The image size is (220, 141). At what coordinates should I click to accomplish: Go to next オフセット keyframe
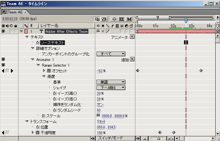[x=12, y=71]
